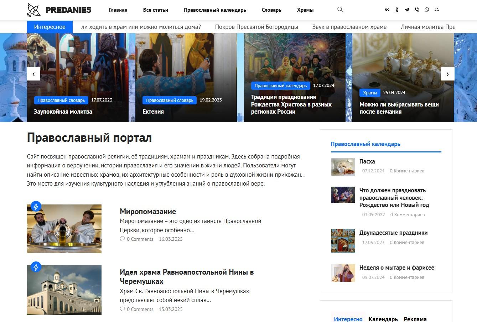Open the Заупокойная молитва slide title
The width and height of the screenshot is (477, 322).
point(63,111)
